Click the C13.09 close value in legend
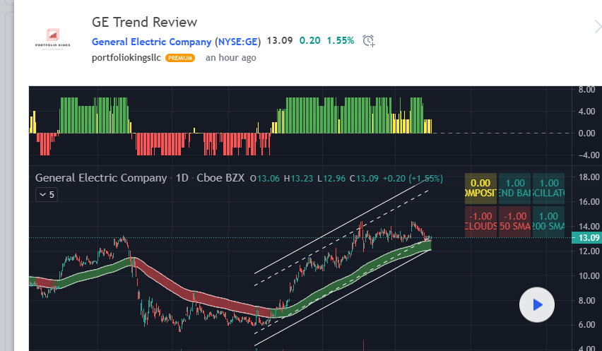The height and width of the screenshot is (351, 602). (364, 179)
